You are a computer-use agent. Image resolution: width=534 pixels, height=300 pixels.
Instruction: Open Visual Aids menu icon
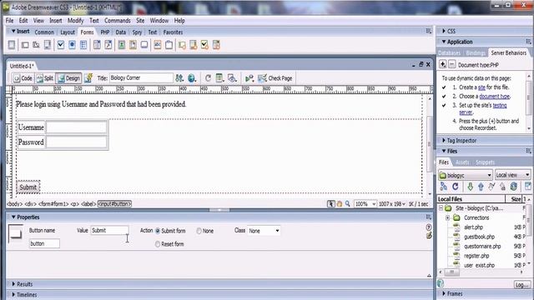(x=232, y=78)
